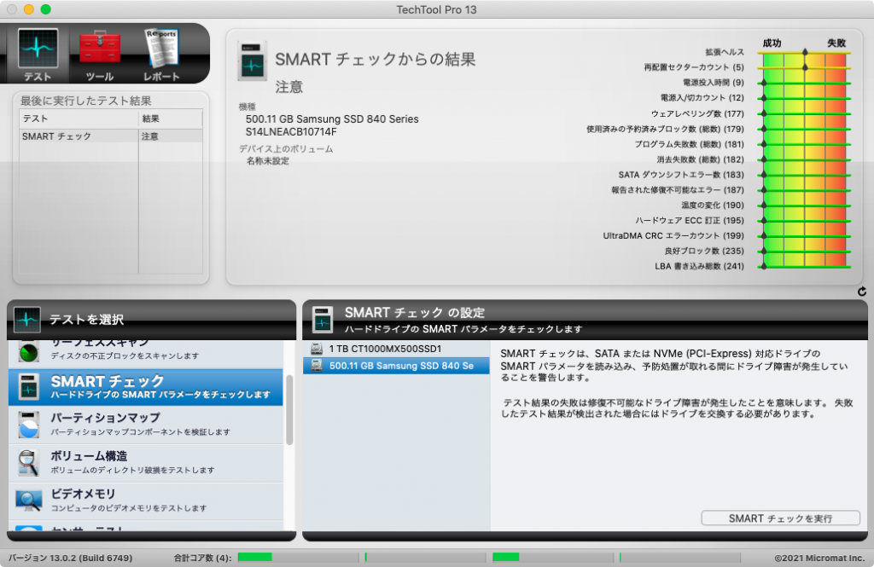Click the first CPU core usage bar
This screenshot has height=567, width=874.
click(297, 558)
